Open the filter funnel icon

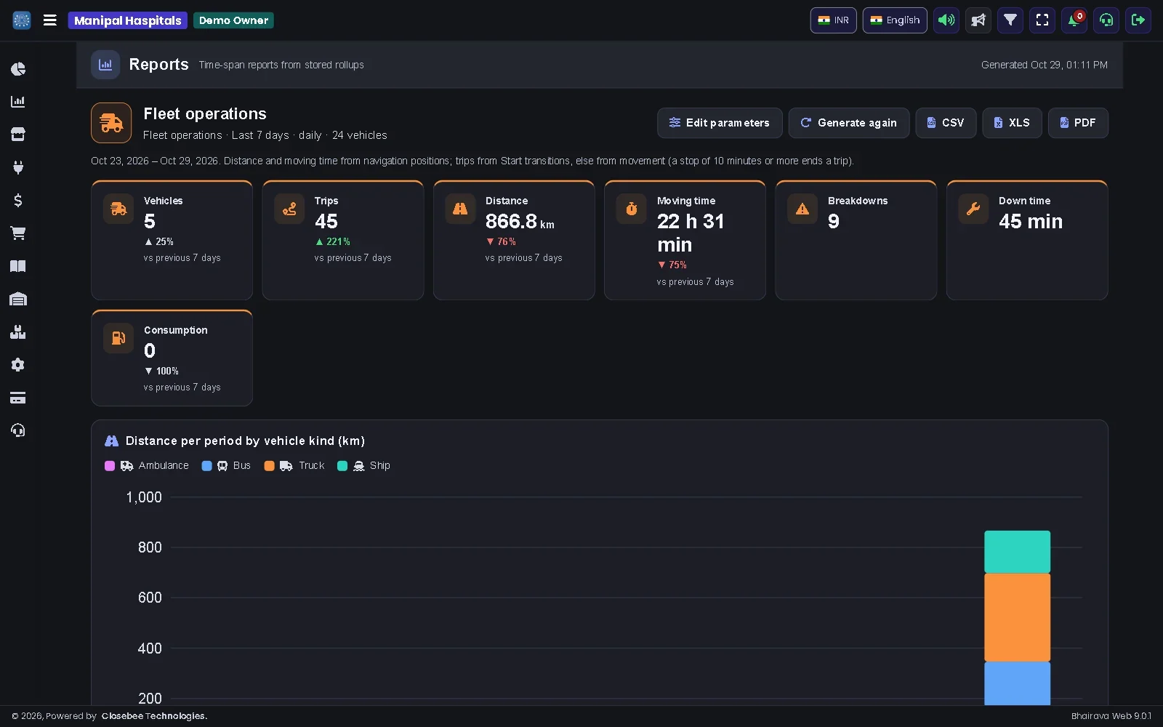pyautogui.click(x=1010, y=20)
